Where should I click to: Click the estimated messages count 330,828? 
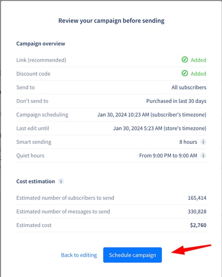click(x=197, y=211)
